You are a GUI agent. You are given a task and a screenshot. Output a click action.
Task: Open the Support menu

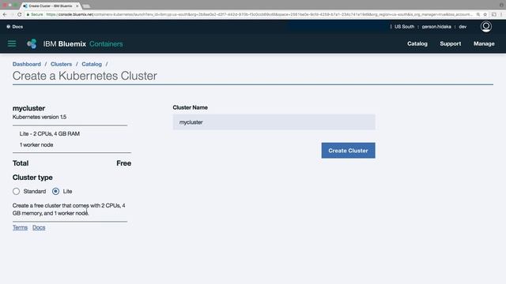coord(451,43)
